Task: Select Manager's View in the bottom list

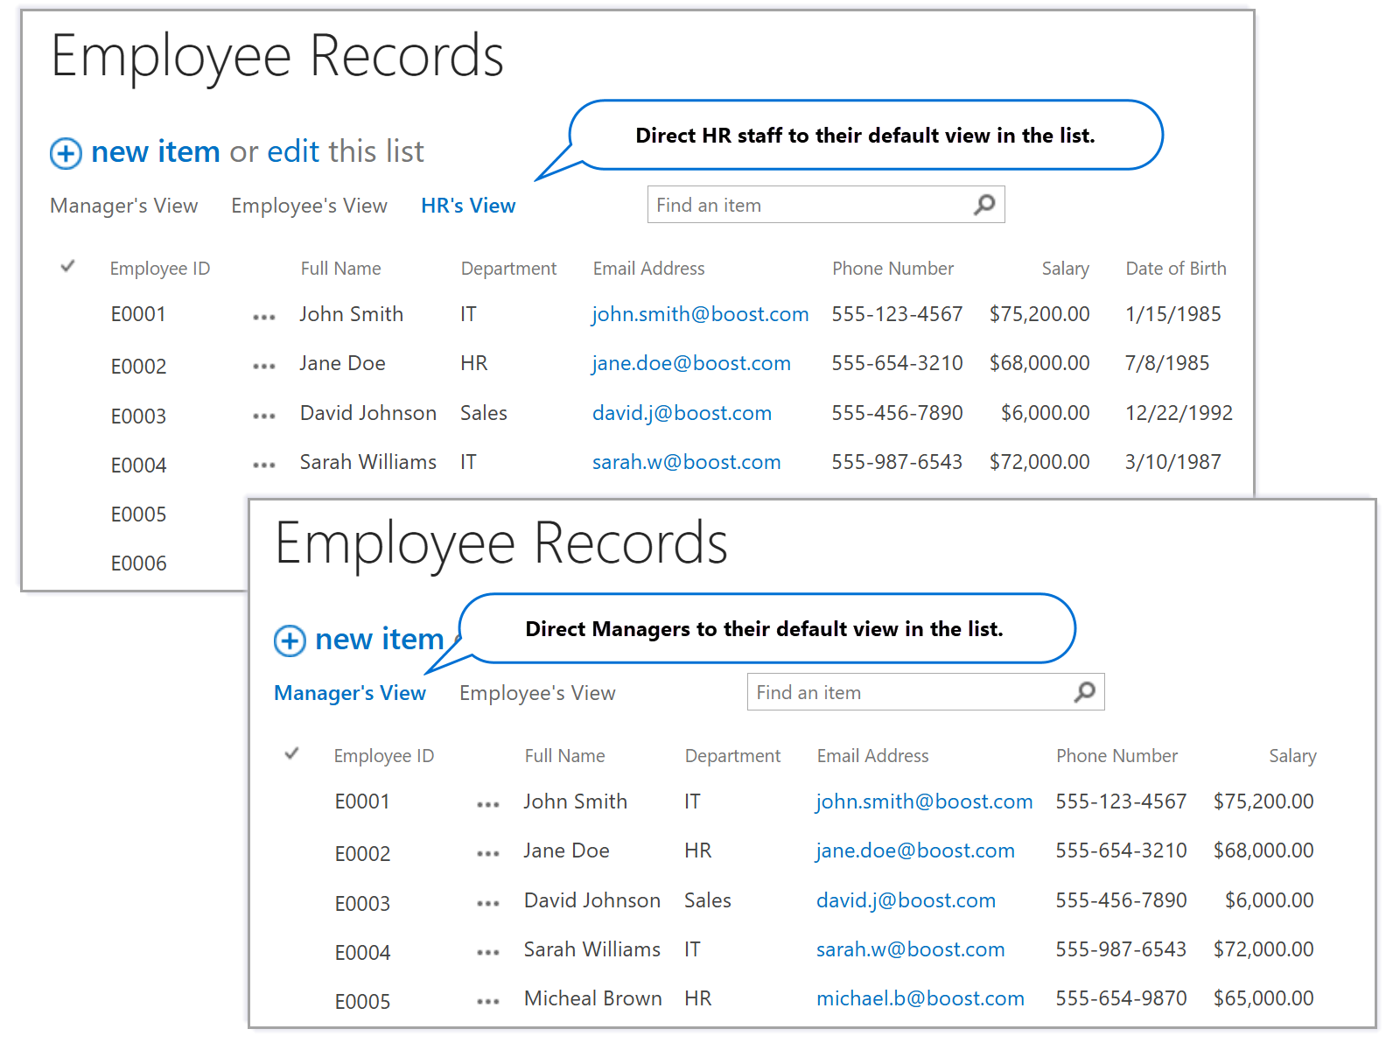Action: point(350,693)
